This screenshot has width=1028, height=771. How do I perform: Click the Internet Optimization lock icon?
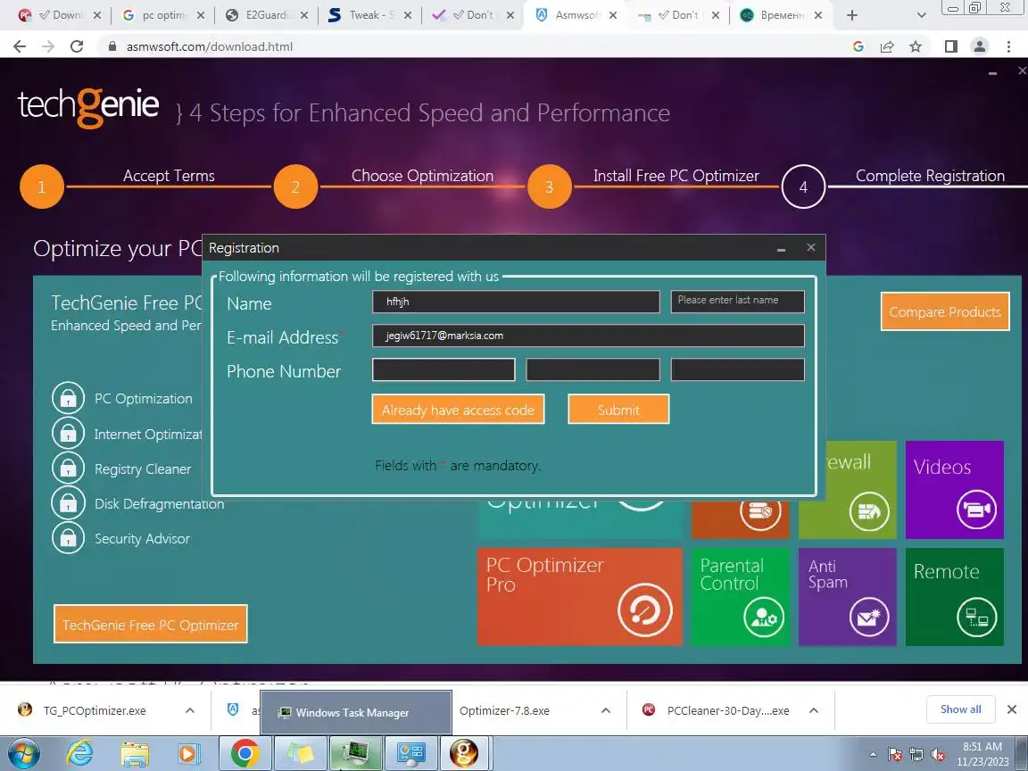pos(68,434)
